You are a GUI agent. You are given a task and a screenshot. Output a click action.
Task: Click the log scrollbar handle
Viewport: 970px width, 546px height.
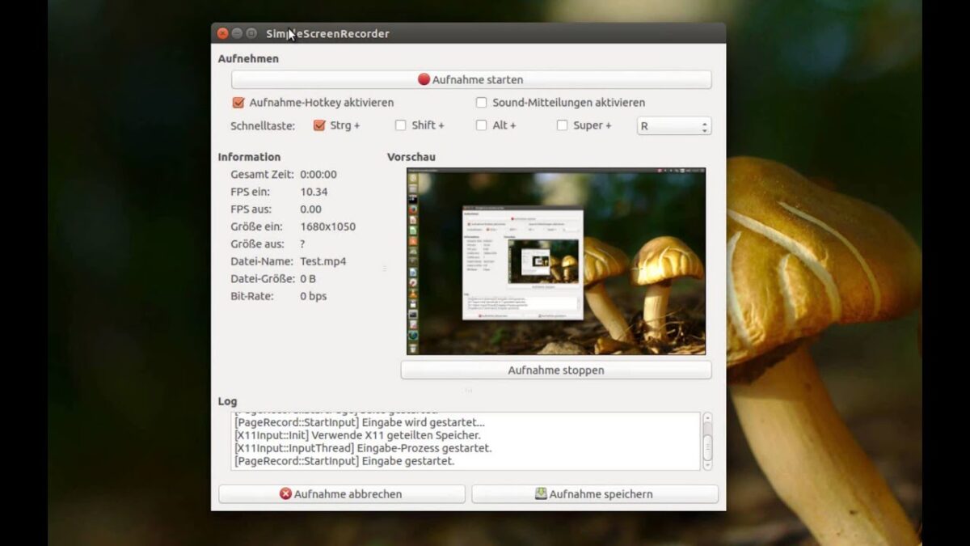coord(707,447)
